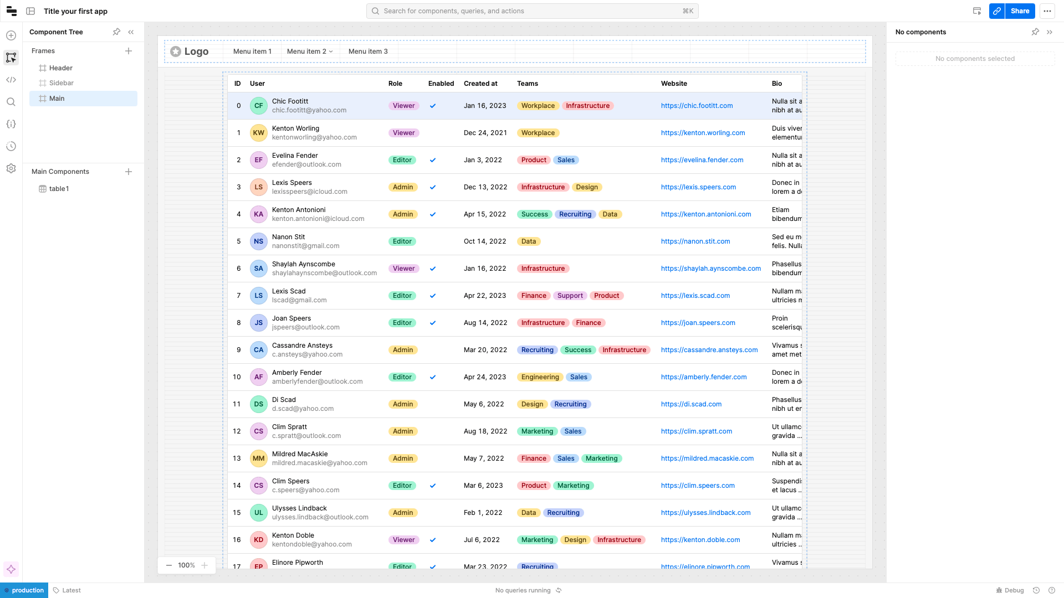Screen dimensions: 1064x598
Task: Toggle Enabled checkmark for Chic Footitt
Action: click(433, 106)
